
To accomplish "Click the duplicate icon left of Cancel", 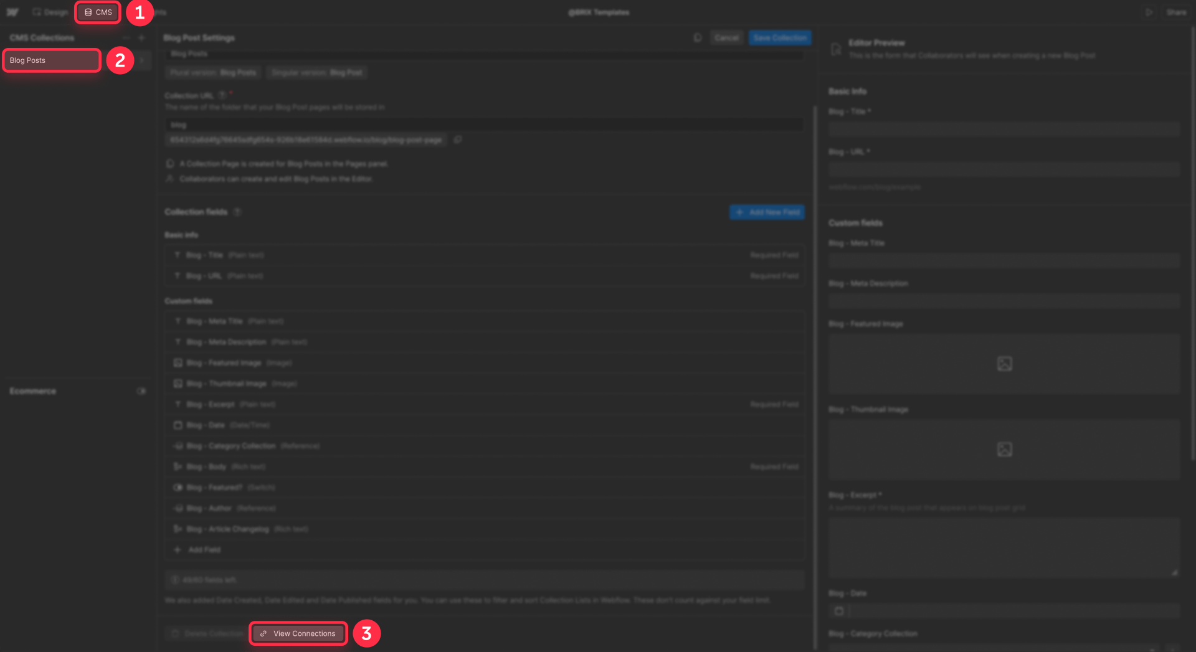I will click(x=696, y=37).
